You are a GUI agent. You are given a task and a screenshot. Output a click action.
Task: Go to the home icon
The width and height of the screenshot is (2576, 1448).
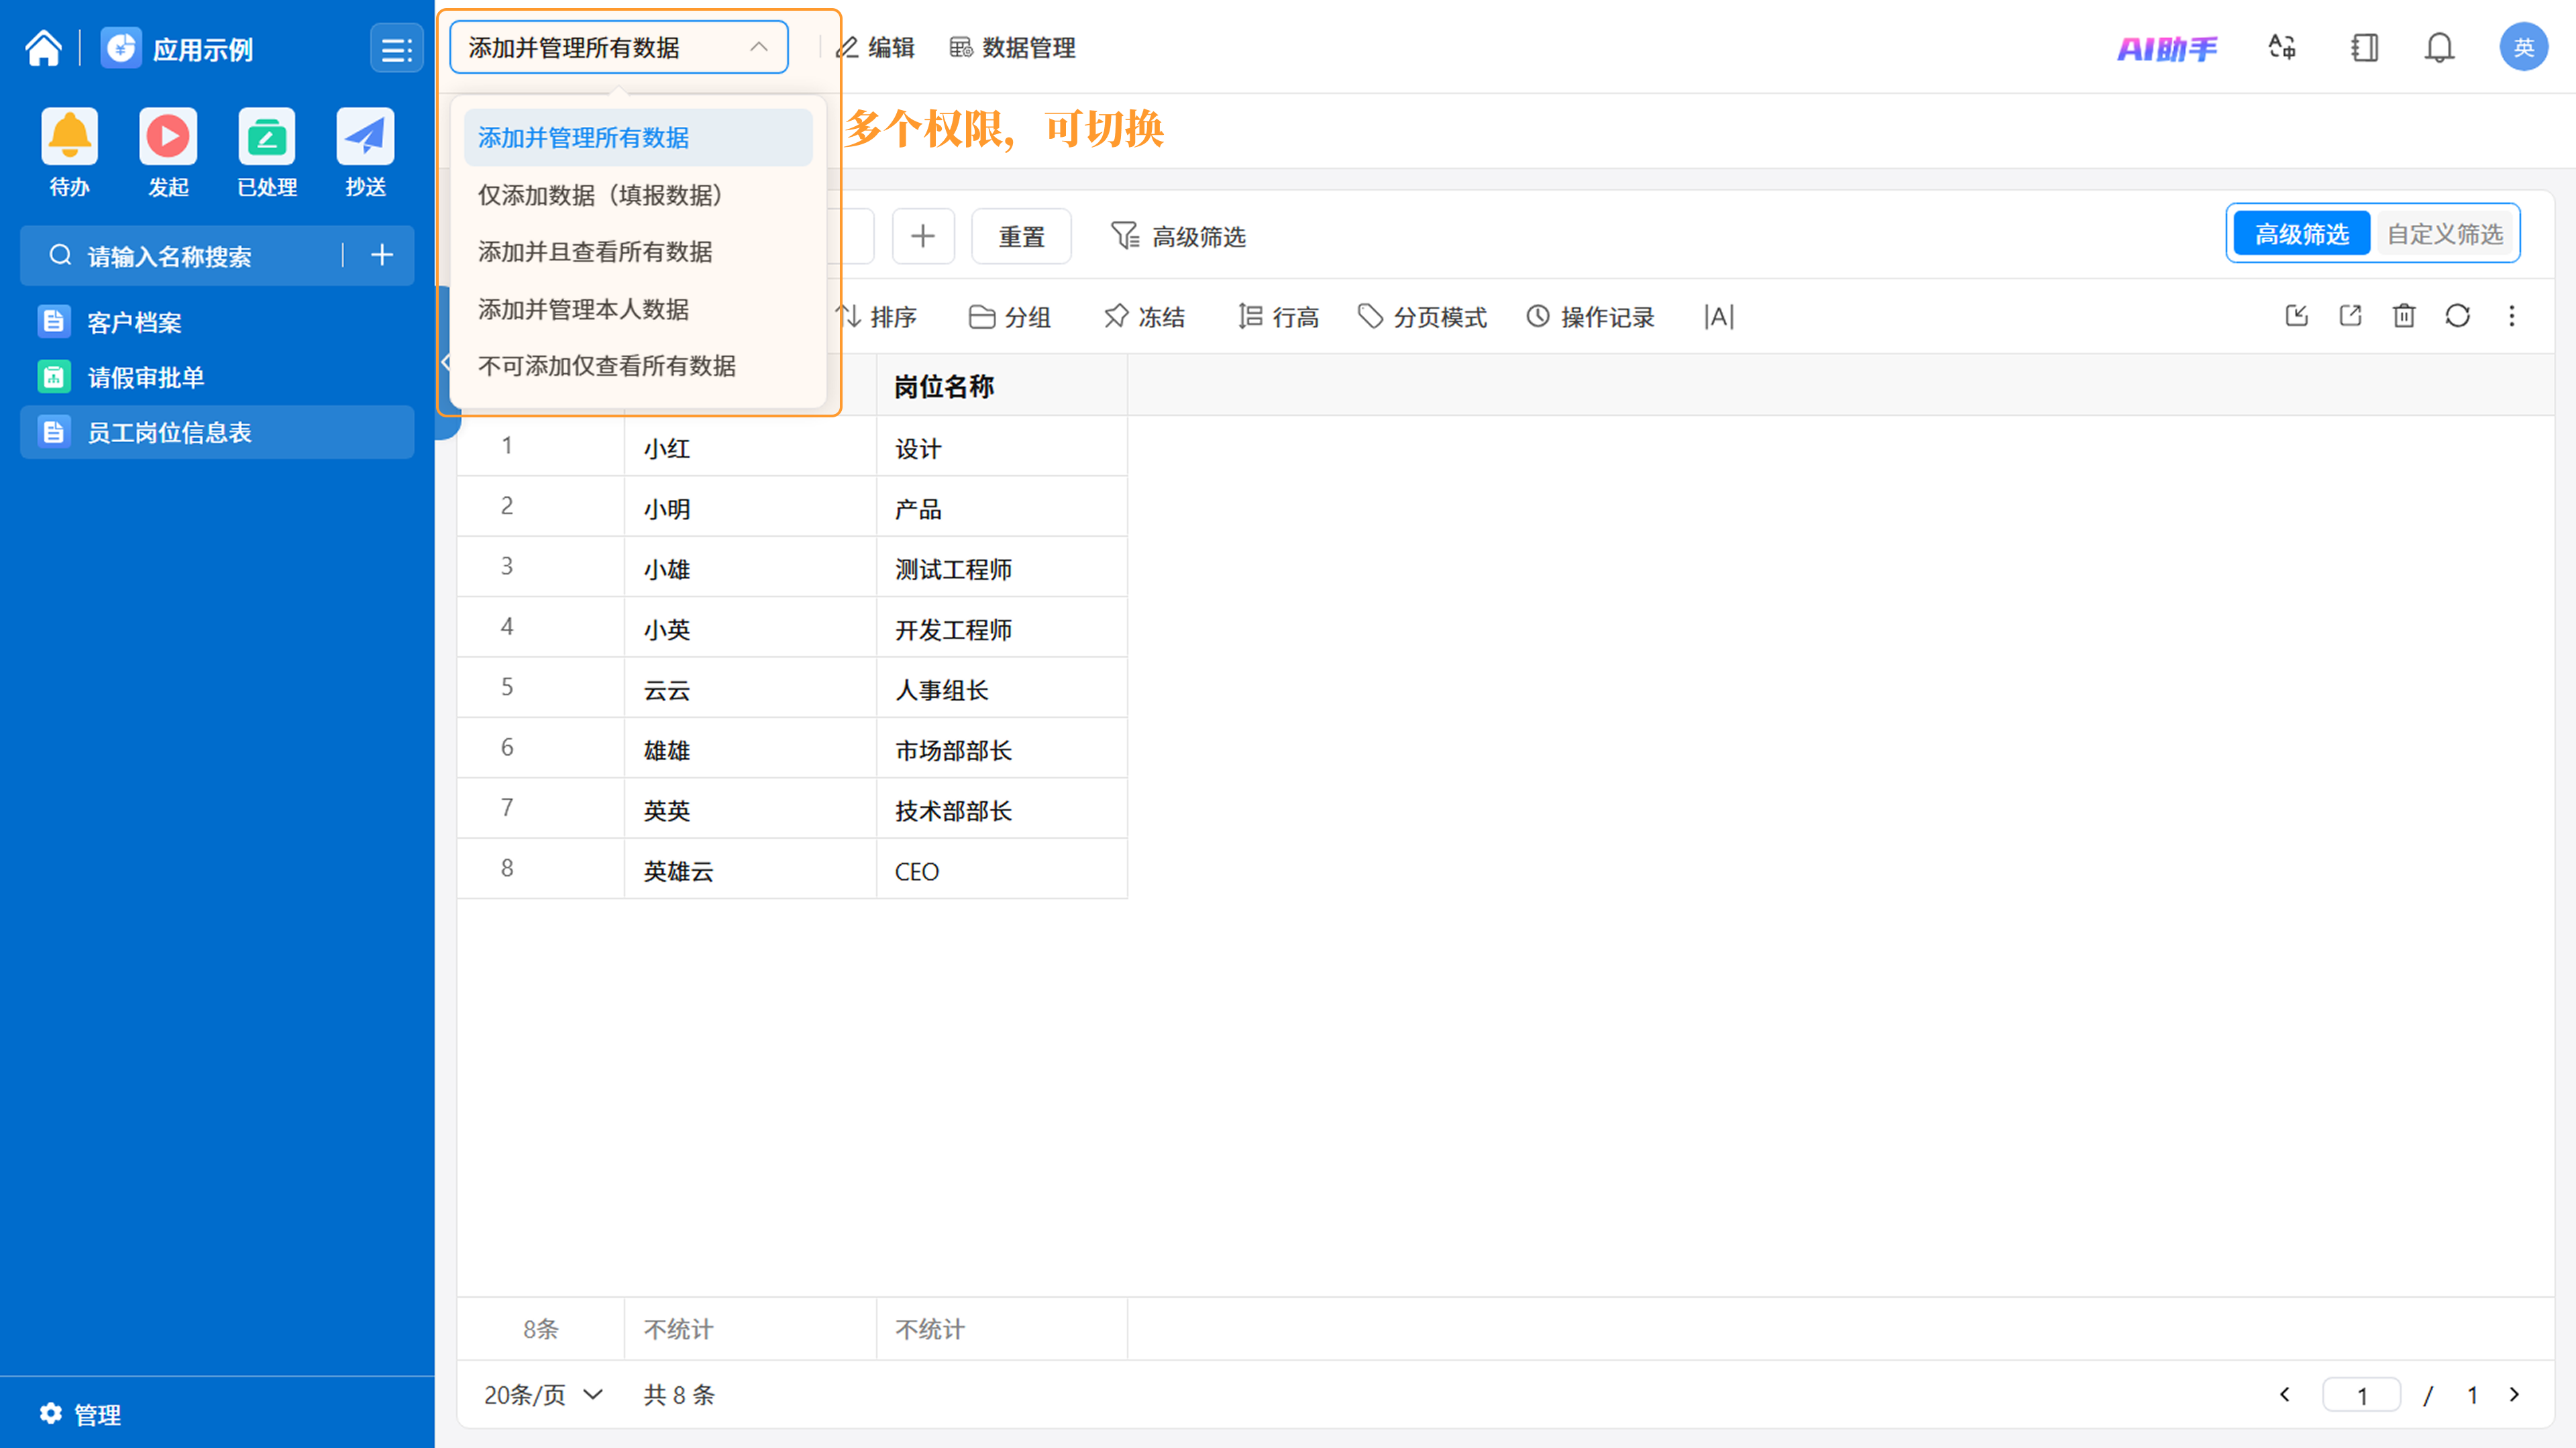(43, 48)
